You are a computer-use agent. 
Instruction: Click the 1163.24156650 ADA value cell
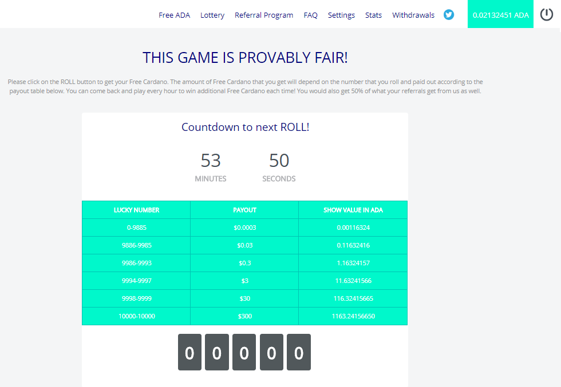353,316
